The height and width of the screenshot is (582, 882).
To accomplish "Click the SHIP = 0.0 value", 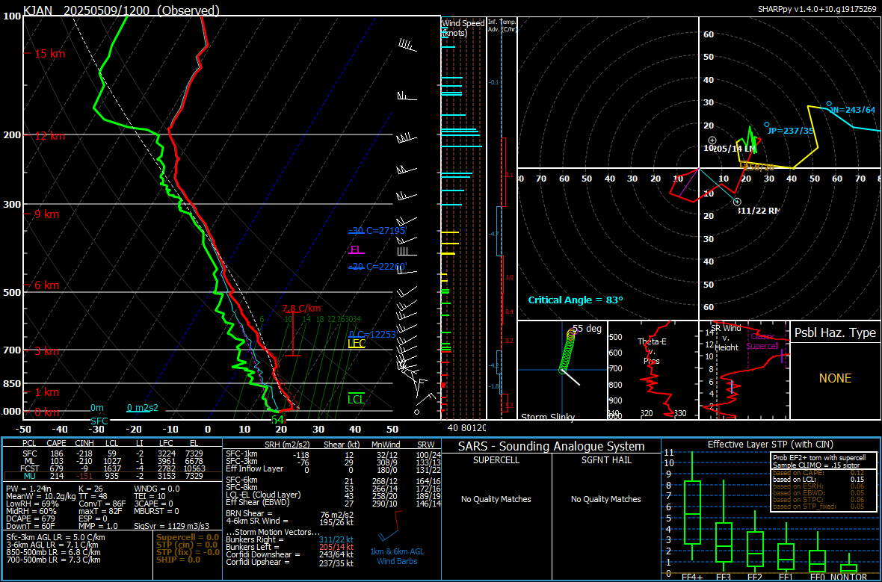I will tap(178, 560).
